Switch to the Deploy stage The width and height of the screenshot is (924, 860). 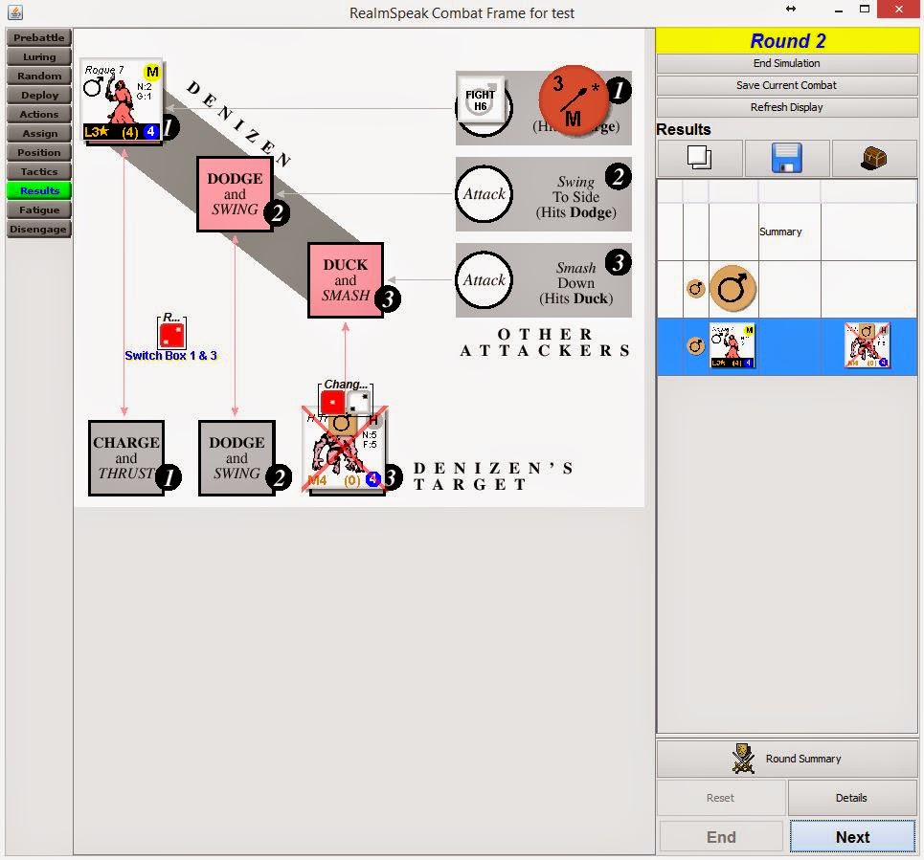39,96
